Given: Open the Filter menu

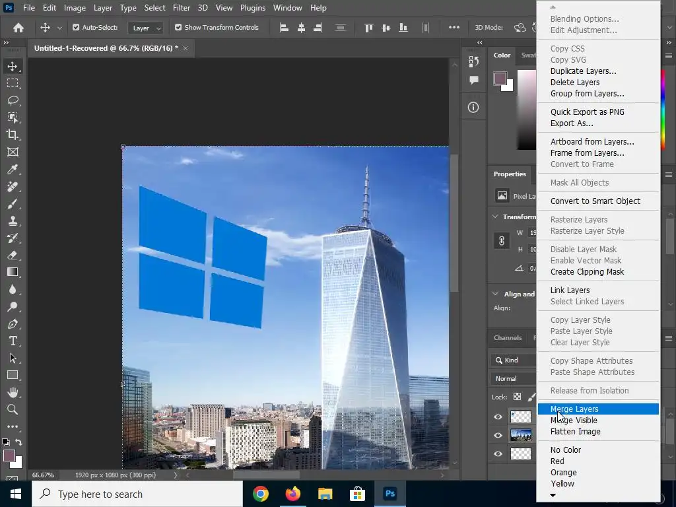Looking at the screenshot, I should pos(182,8).
